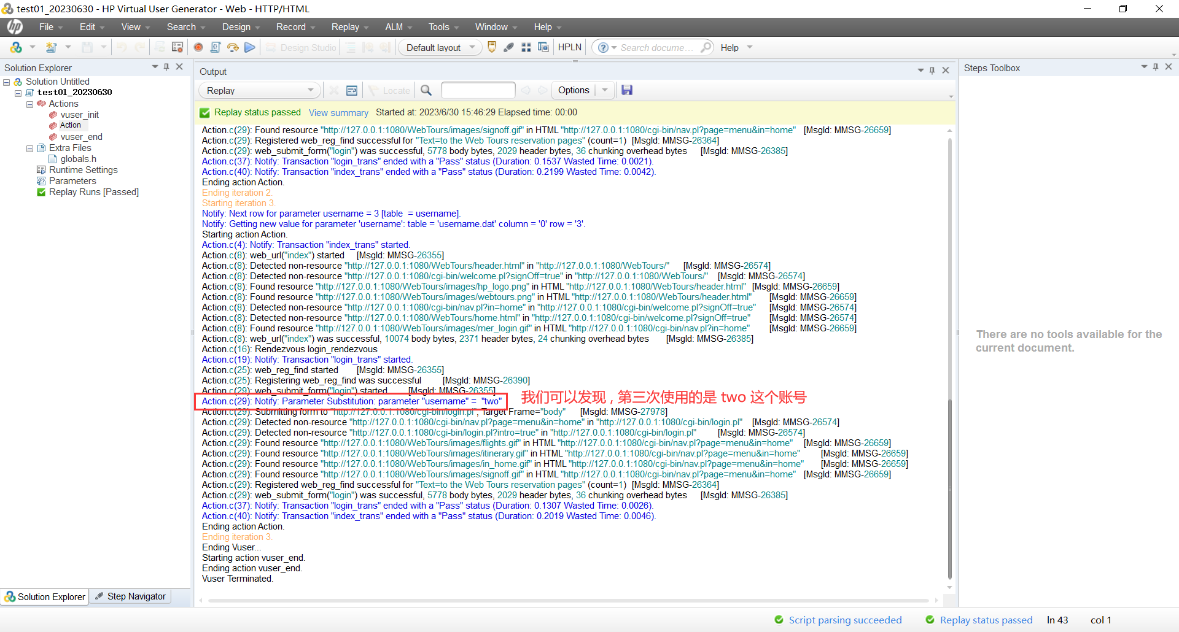Click the Search documentation input field
1179x632 pixels.
pyautogui.click(x=658, y=47)
